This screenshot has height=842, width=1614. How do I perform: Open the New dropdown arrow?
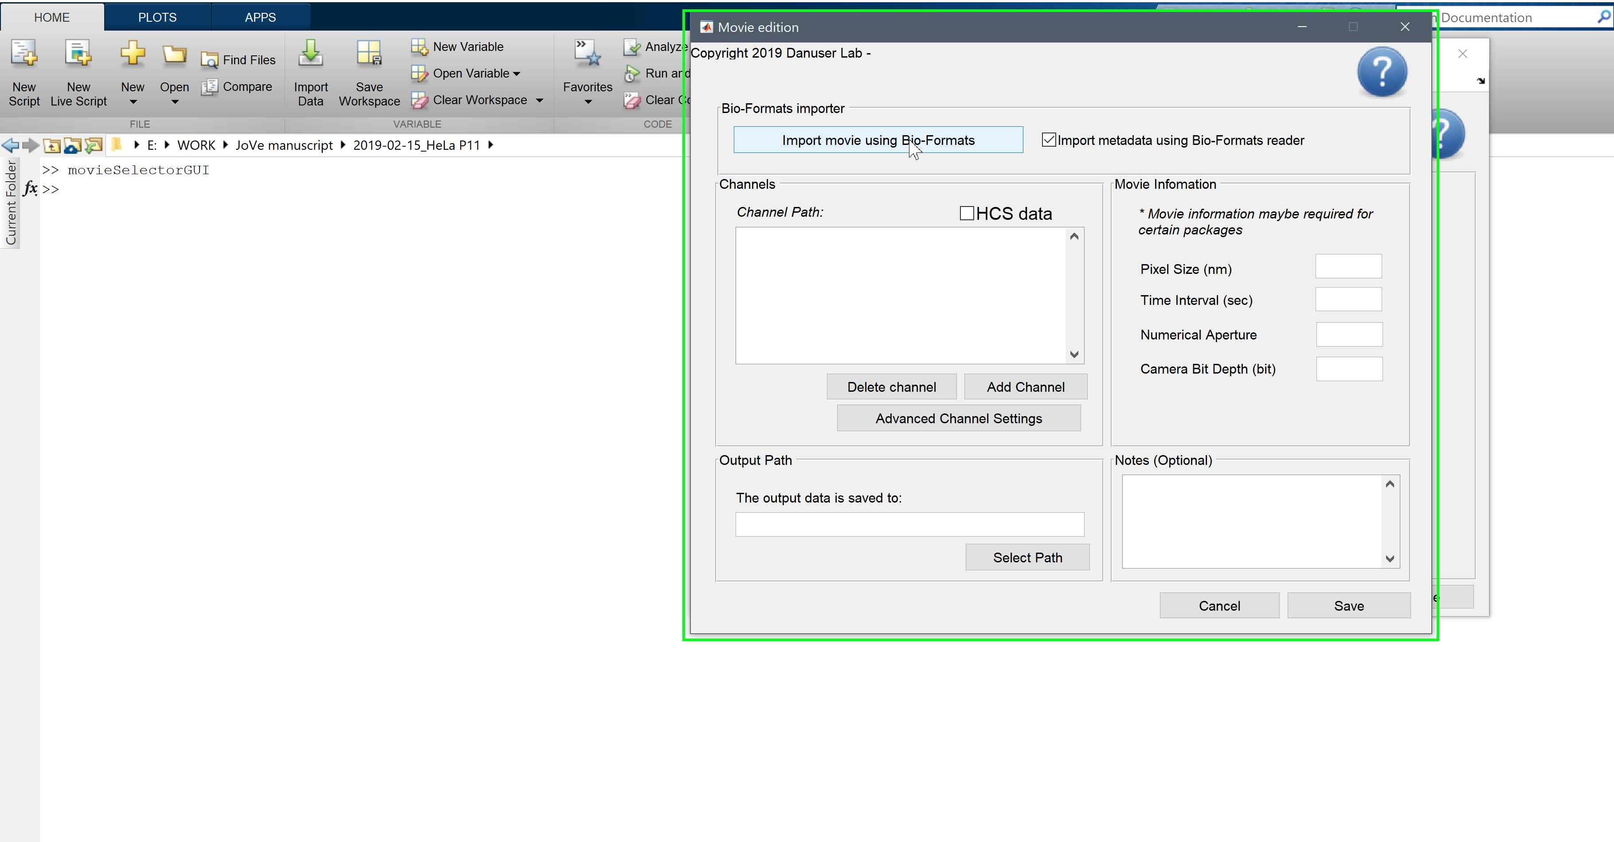tap(133, 102)
